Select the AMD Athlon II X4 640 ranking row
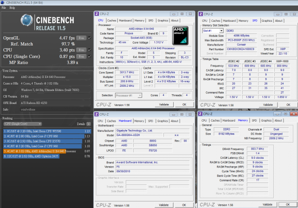Viewport: 298px width, 208px height. (47, 151)
